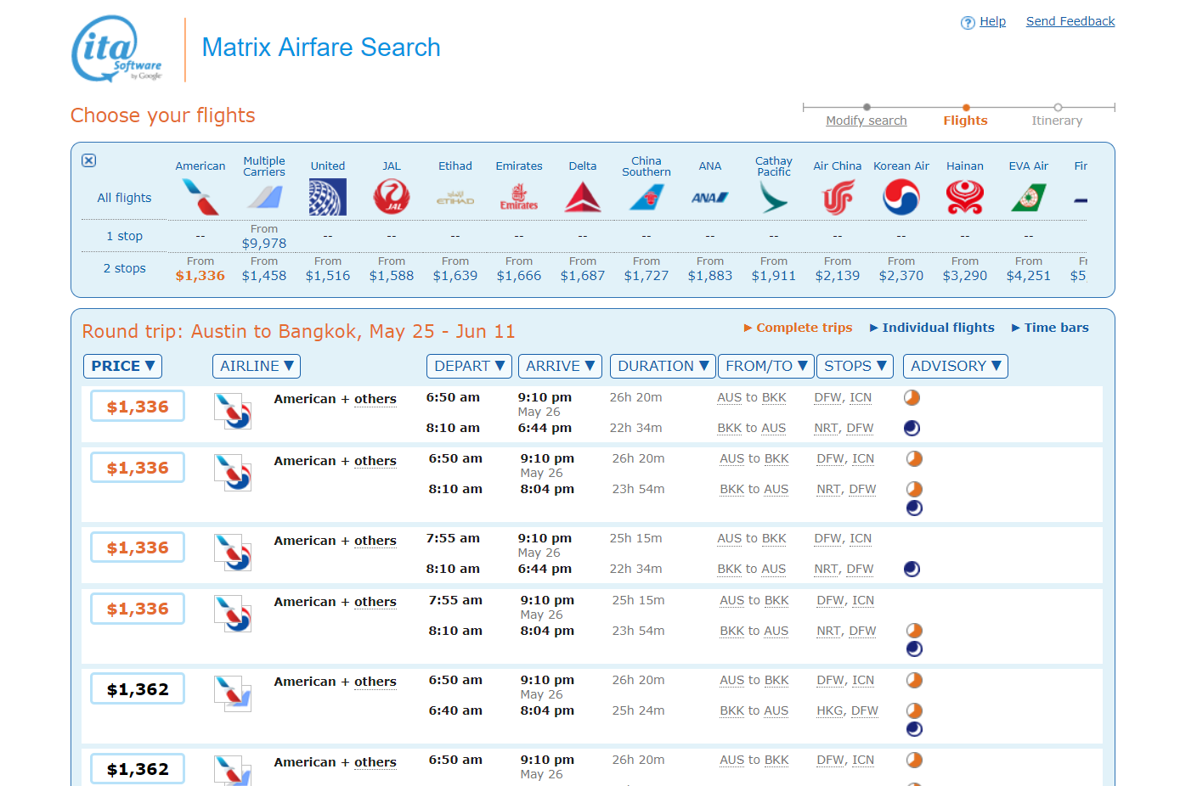Select the JAL crane logo
The width and height of the screenshot is (1180, 786).
click(x=392, y=197)
